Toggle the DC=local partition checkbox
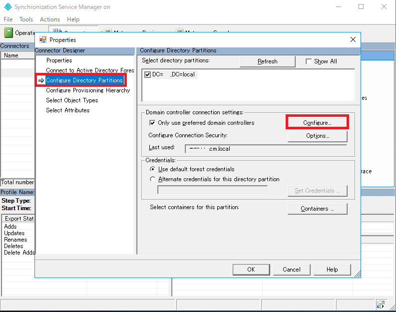The height and width of the screenshot is (312, 396). click(x=147, y=74)
